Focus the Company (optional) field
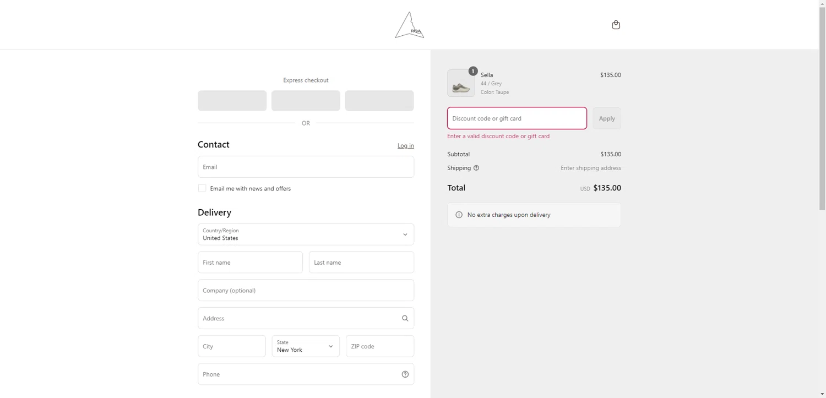 point(306,290)
